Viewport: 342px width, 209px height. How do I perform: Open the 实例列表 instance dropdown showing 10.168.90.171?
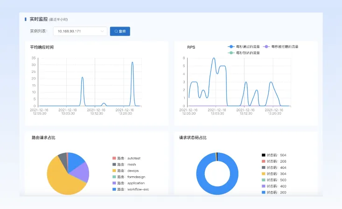(x=80, y=31)
